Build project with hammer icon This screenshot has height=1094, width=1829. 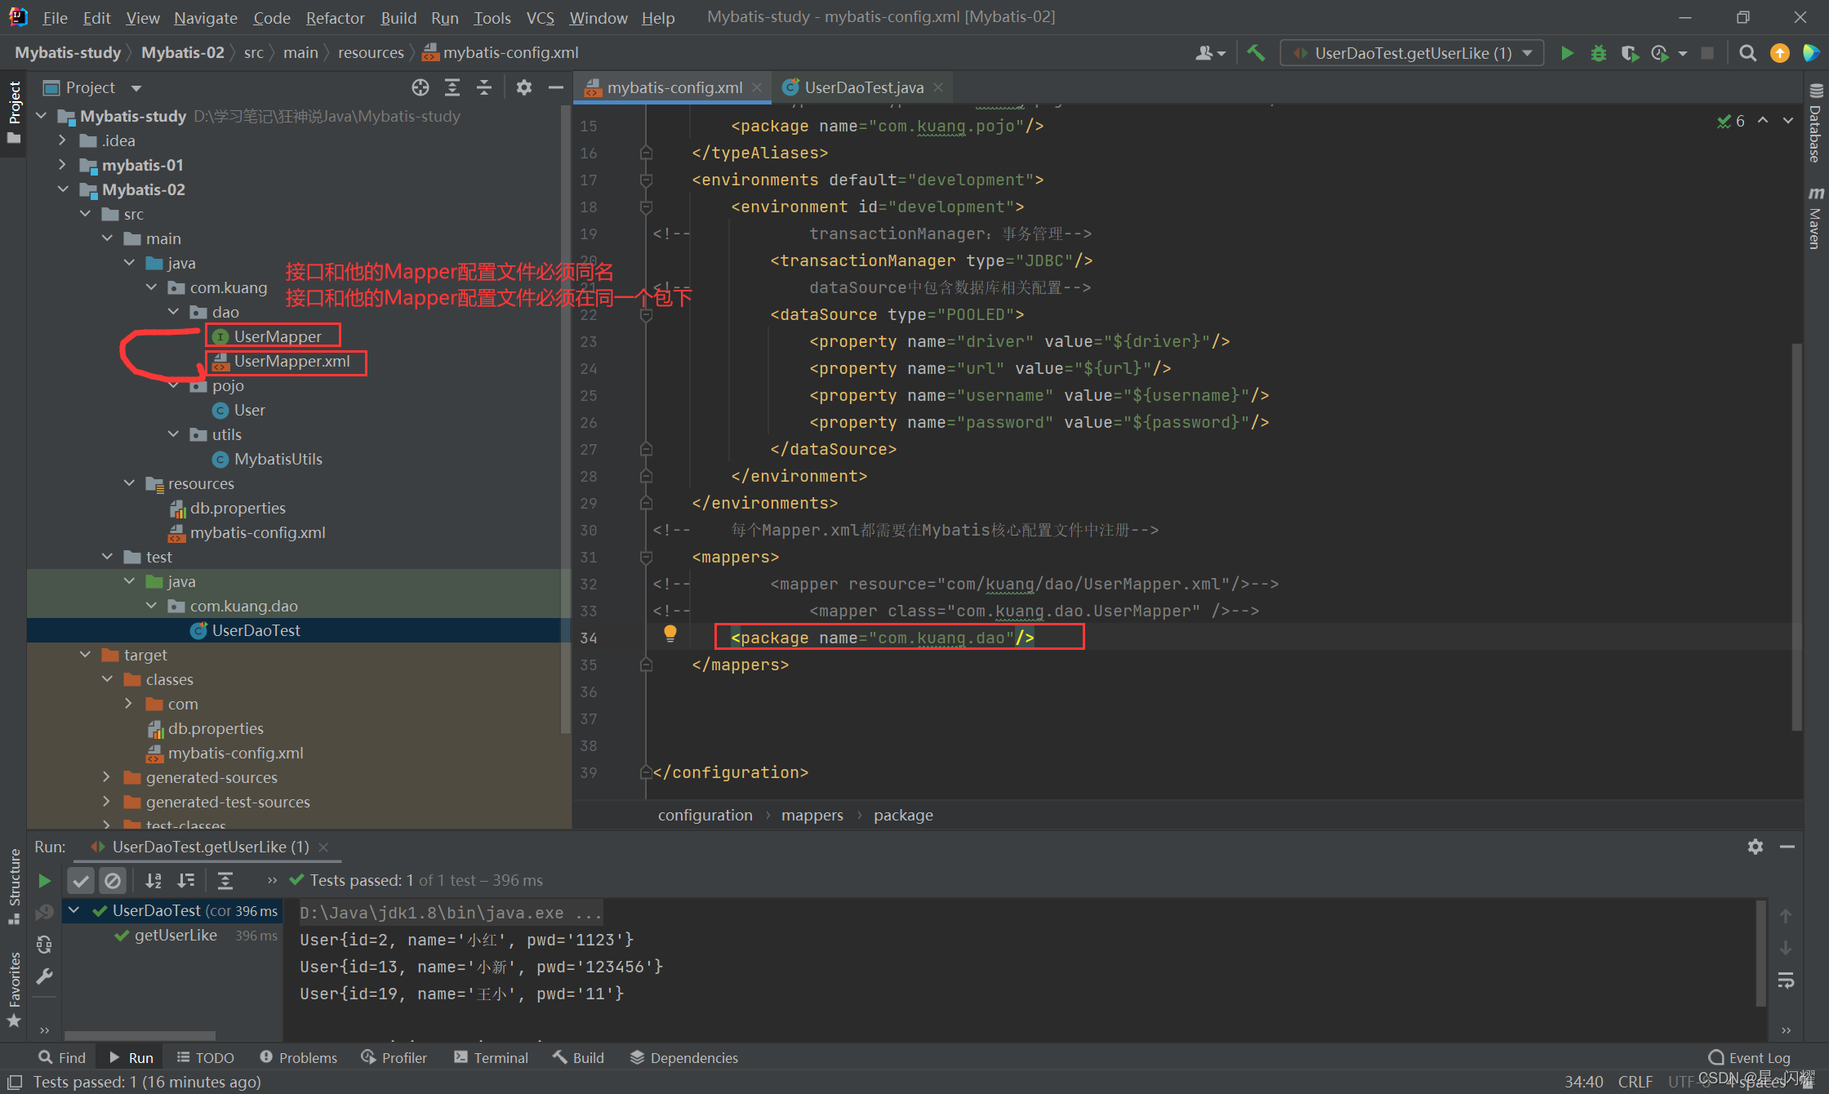[1256, 53]
